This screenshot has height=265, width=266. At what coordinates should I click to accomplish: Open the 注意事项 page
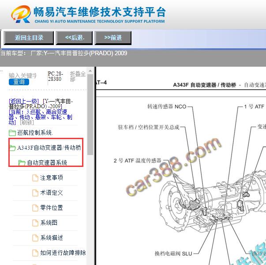(x=52, y=178)
